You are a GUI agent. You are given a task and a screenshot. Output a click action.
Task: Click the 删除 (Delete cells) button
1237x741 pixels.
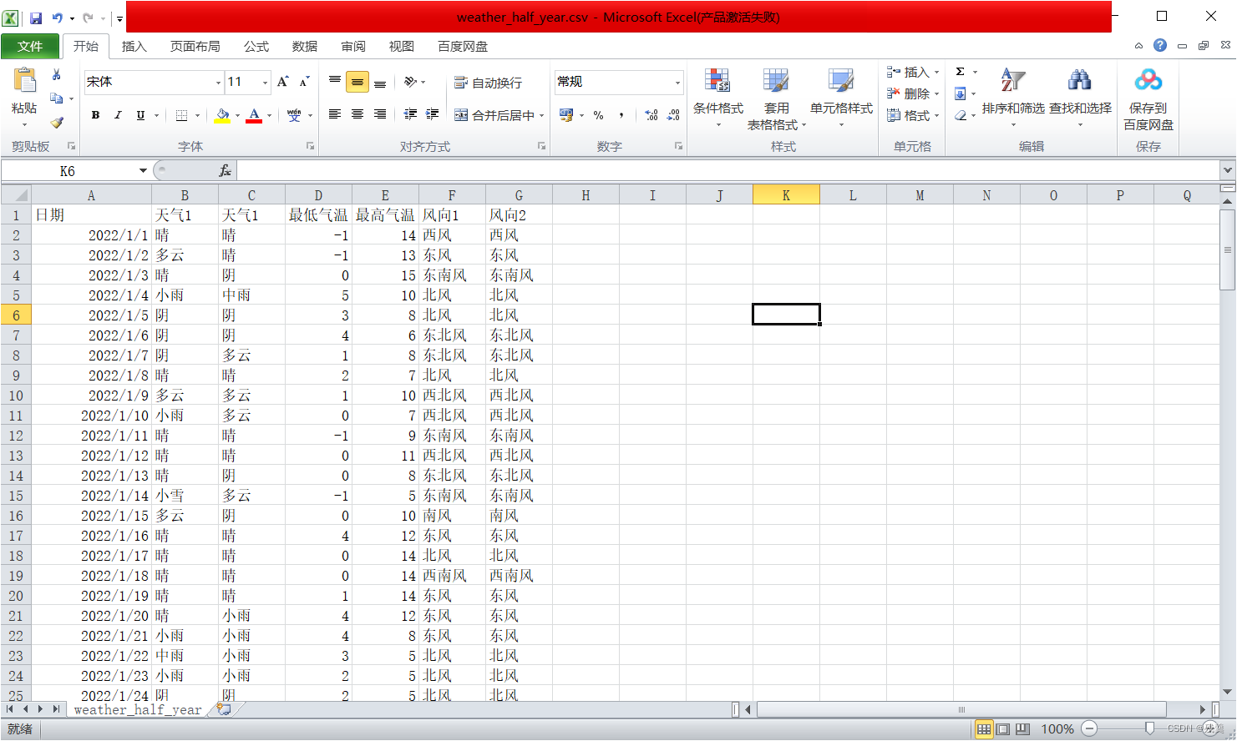pos(912,93)
